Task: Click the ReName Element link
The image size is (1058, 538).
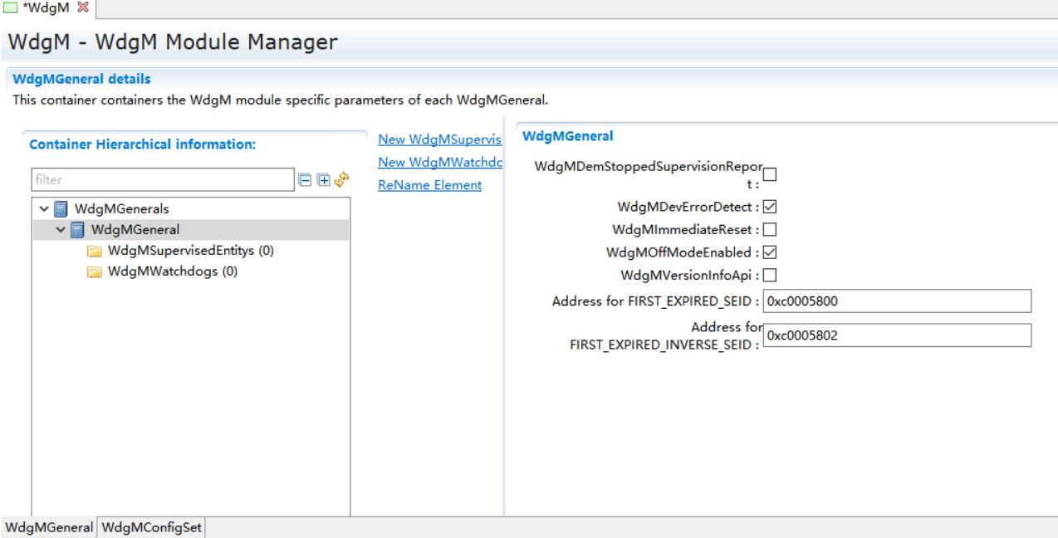Action: point(429,185)
